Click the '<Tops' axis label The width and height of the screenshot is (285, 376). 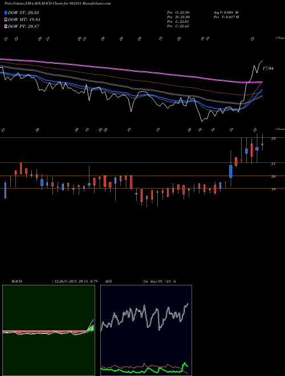(x=280, y=38)
